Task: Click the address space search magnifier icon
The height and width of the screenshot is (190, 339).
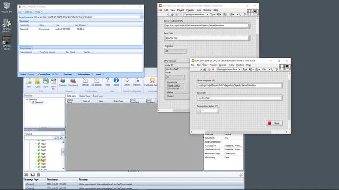Action: coord(56,138)
